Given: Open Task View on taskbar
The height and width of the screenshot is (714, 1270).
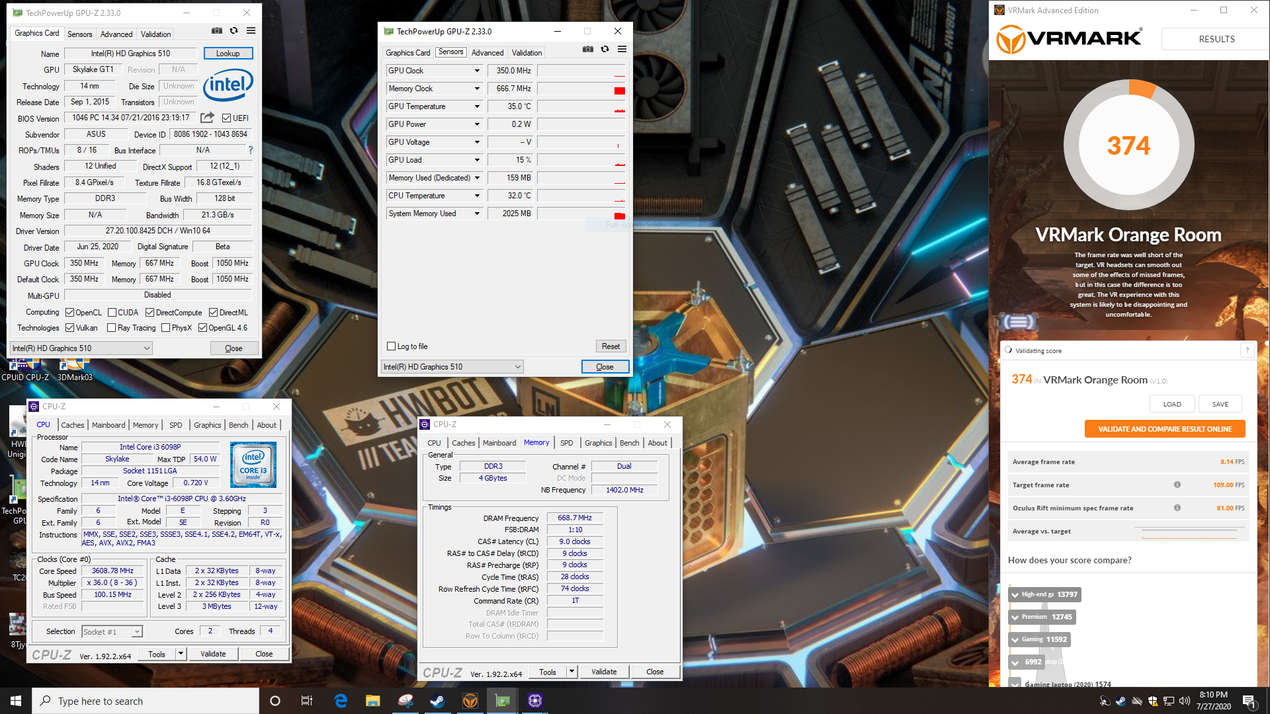Looking at the screenshot, I should coord(307,701).
